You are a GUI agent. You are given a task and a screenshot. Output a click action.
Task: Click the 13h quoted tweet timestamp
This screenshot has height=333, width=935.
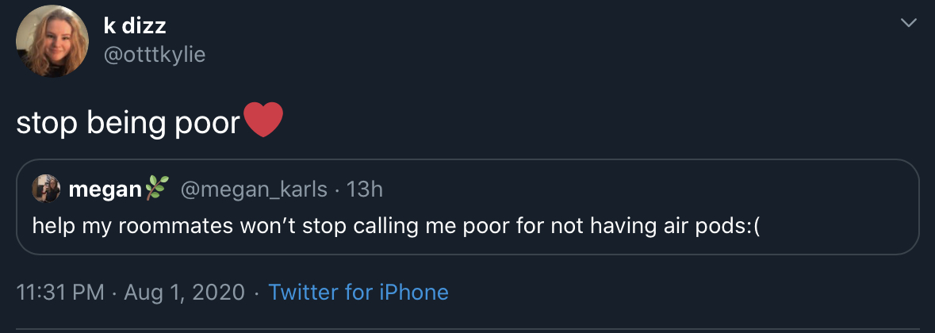(x=366, y=189)
